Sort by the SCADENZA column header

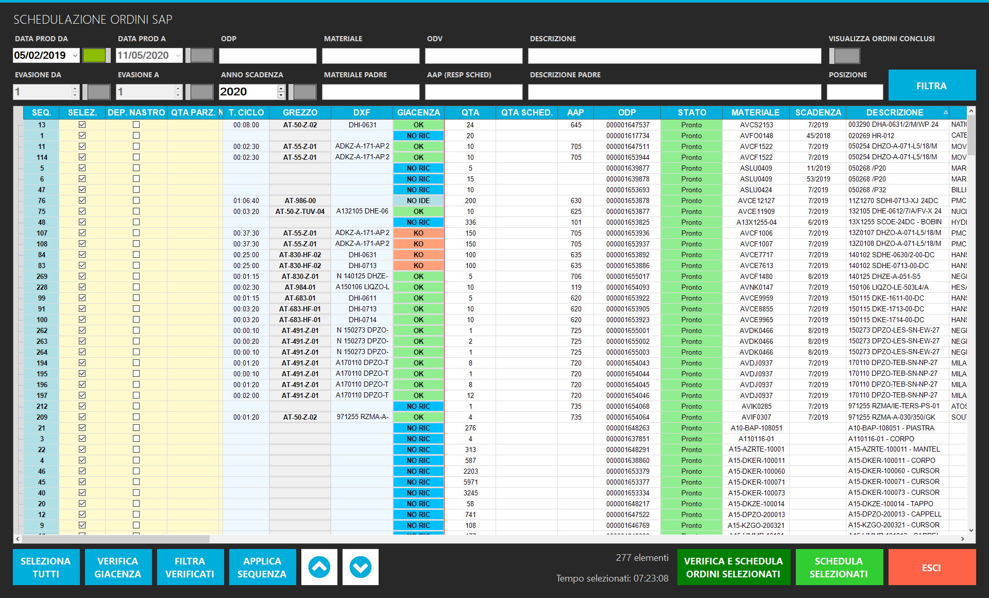[x=818, y=112]
